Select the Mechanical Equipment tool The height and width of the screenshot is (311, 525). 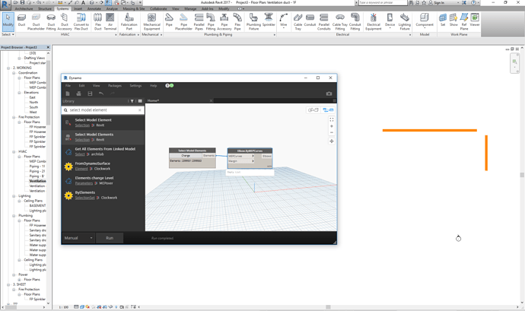point(151,22)
